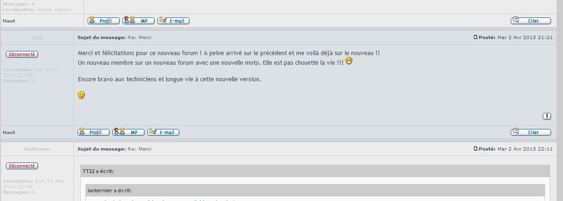
Task: Click post icon next to Posté 22:11
Action: coord(476,149)
